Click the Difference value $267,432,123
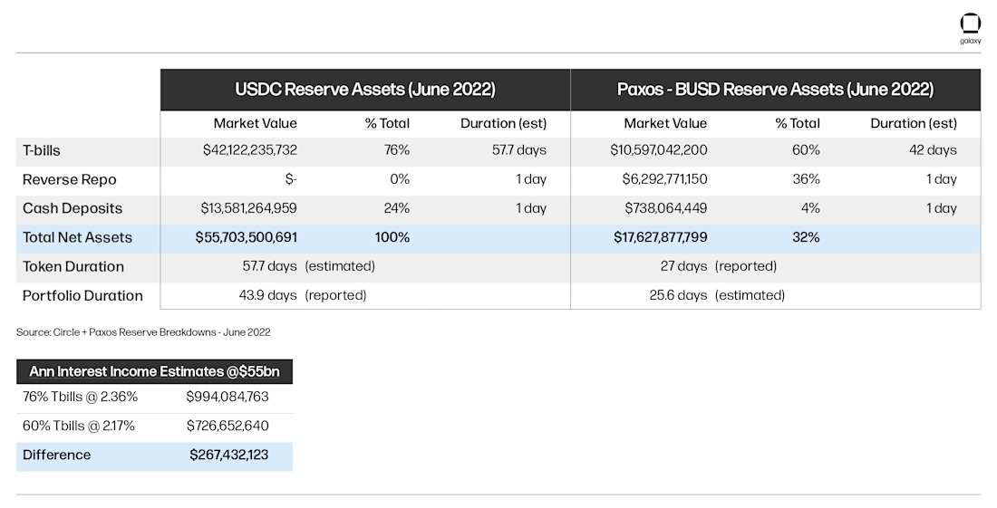This screenshot has width=997, height=508. click(229, 455)
